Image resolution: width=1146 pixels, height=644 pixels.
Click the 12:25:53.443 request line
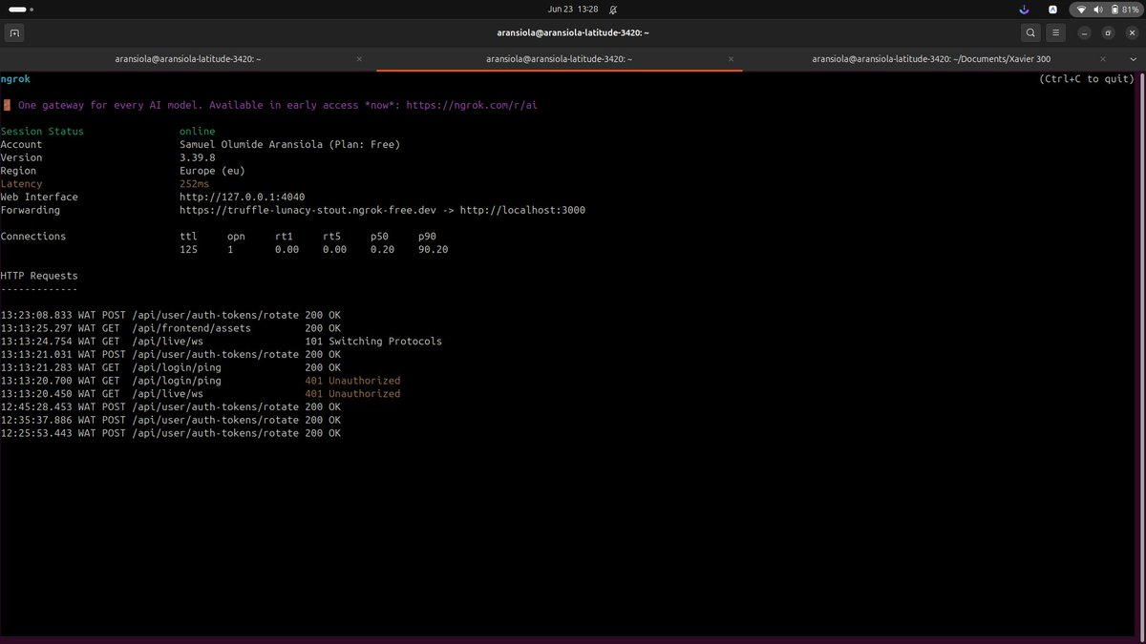171,433
